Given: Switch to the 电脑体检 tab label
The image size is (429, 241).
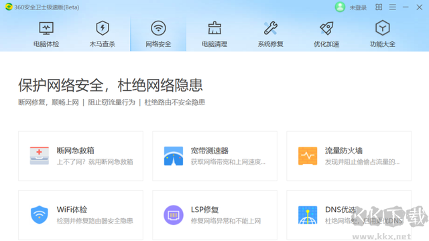Looking at the screenshot, I should pyautogui.click(x=46, y=44).
